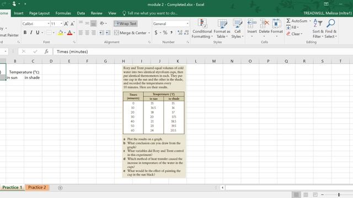Open Fill Color dropdown arrow
Screen dimensions: 353x198
click(x=65, y=33)
